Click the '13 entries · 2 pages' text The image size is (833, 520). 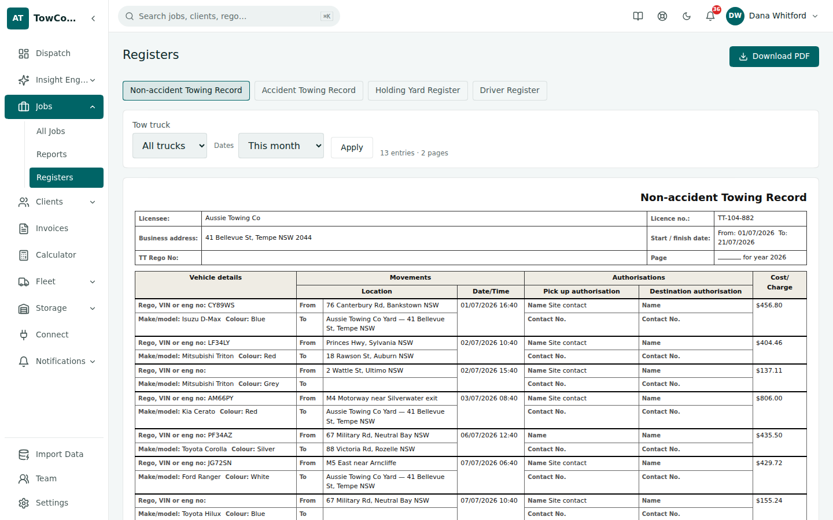[414, 153]
